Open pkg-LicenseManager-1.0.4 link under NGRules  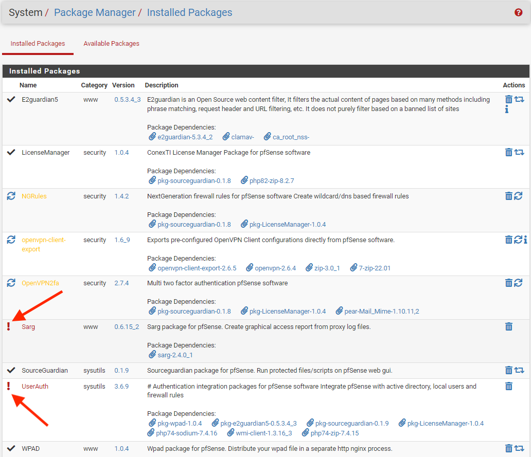[288, 224]
